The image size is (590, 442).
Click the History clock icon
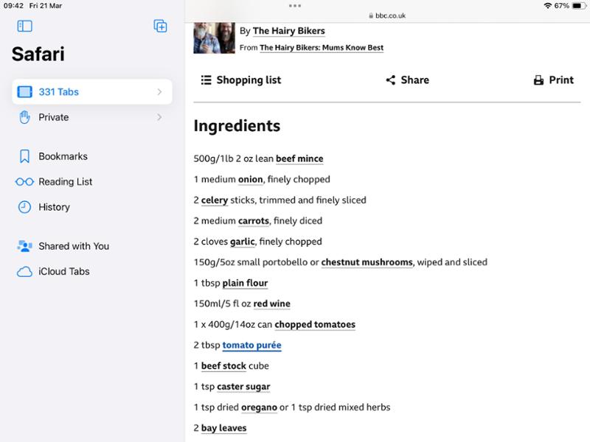click(24, 207)
